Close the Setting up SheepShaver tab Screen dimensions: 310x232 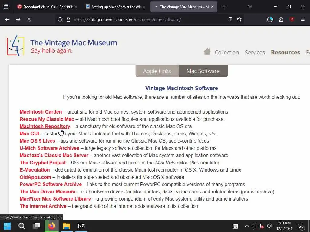pos(144,7)
